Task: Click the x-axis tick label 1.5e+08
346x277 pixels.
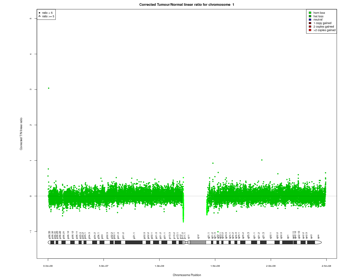Action: (x=215, y=266)
